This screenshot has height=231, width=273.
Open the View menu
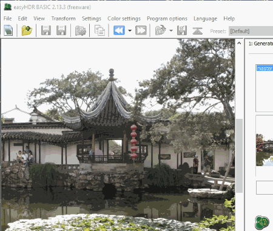pyautogui.click(x=39, y=19)
